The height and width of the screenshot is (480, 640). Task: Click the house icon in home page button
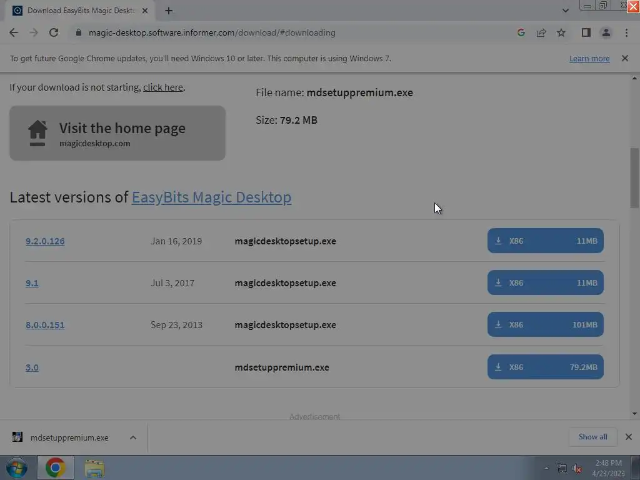tap(37, 133)
